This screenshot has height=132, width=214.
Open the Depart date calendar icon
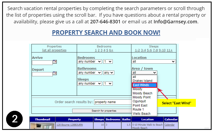55,73
